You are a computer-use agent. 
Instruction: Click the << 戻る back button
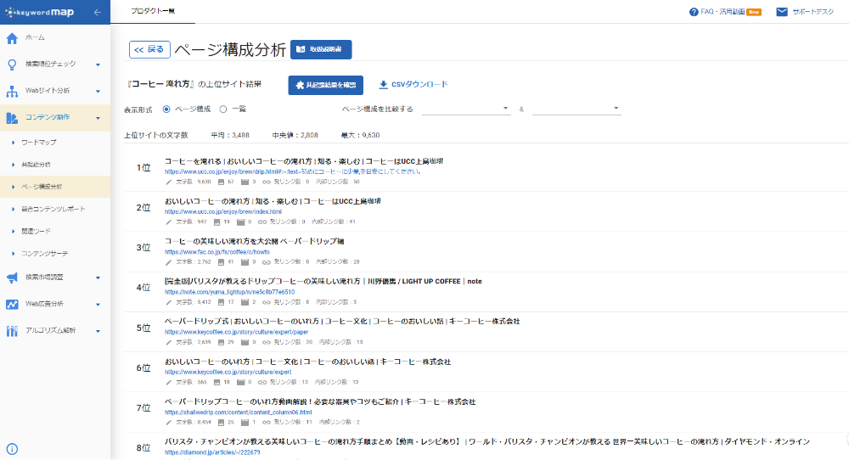(149, 49)
